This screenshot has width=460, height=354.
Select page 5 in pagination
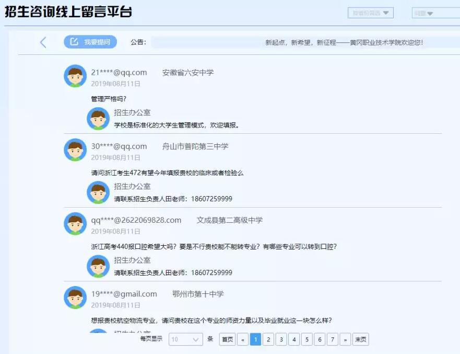pyautogui.click(x=307, y=339)
